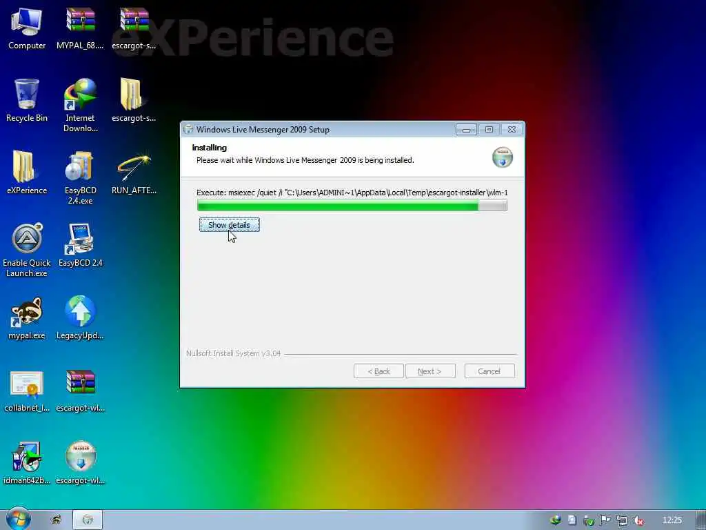Image resolution: width=706 pixels, height=530 pixels.
Task: Click the green installation progress bar
Action: [x=352, y=206]
